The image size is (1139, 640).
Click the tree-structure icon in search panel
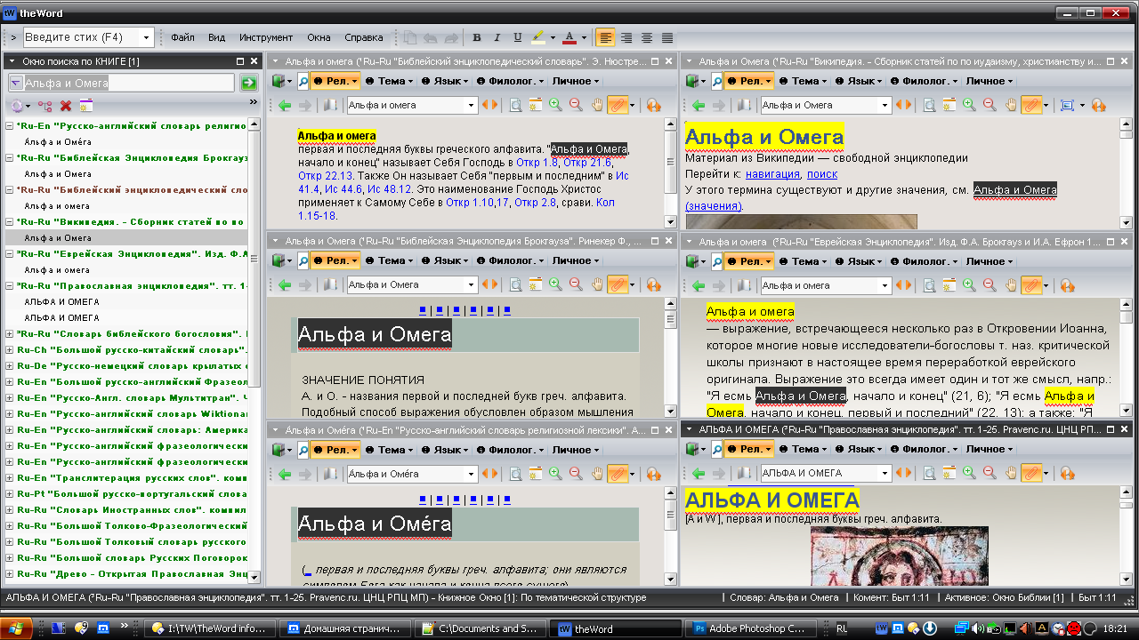44,106
